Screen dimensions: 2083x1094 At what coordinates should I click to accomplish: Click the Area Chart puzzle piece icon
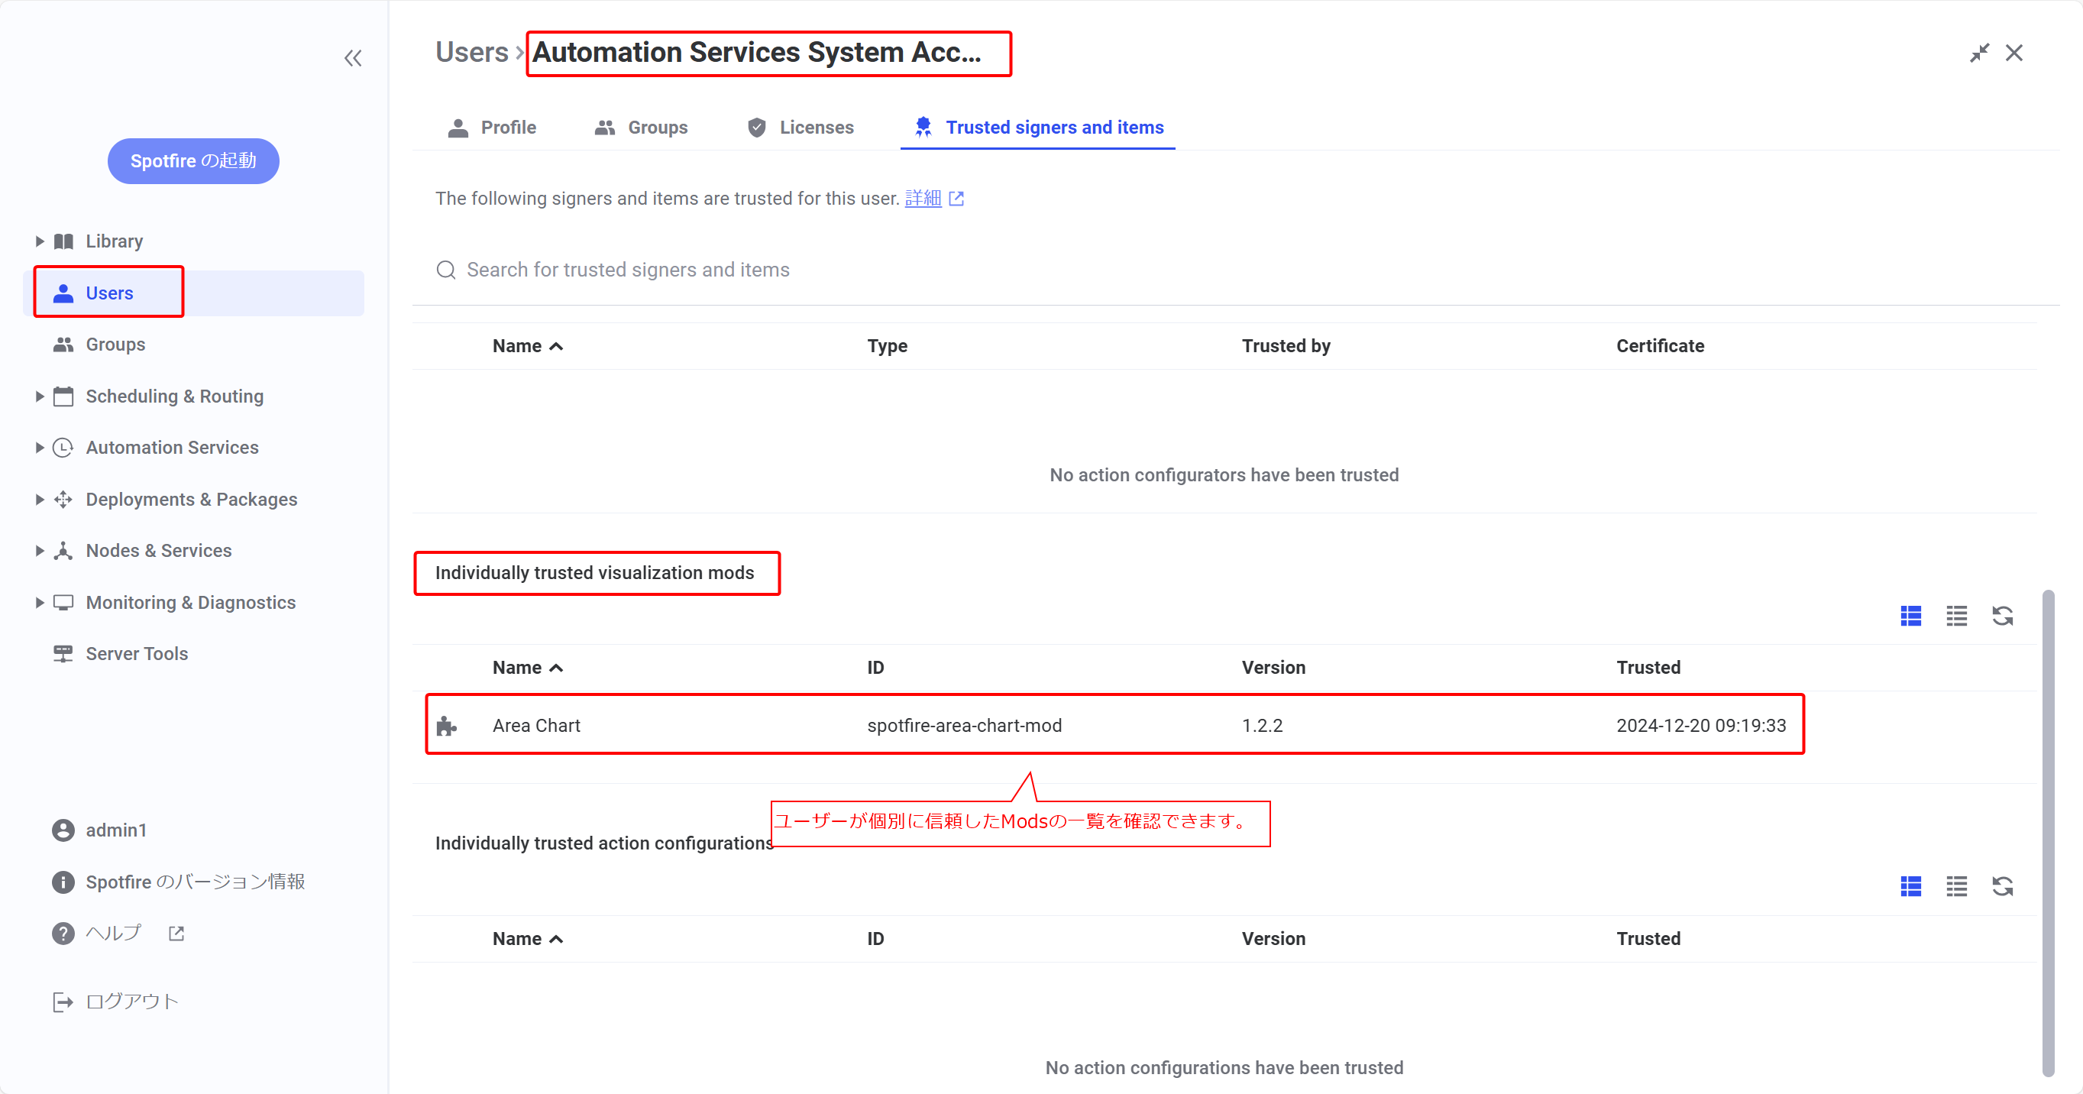click(x=446, y=726)
